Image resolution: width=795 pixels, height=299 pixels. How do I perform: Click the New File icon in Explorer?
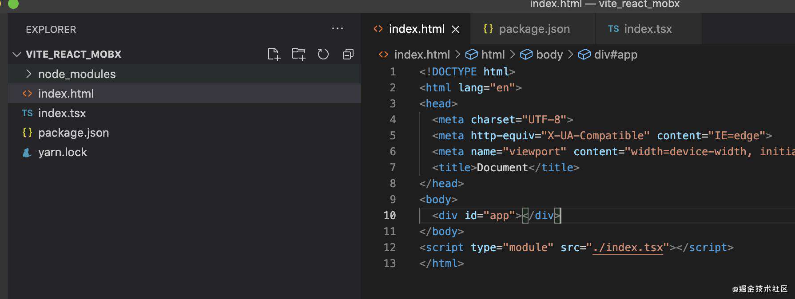click(274, 54)
